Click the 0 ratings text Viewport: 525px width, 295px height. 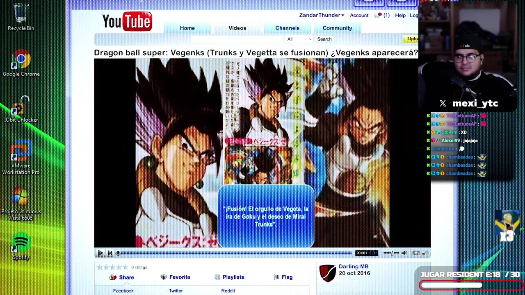pos(139,268)
